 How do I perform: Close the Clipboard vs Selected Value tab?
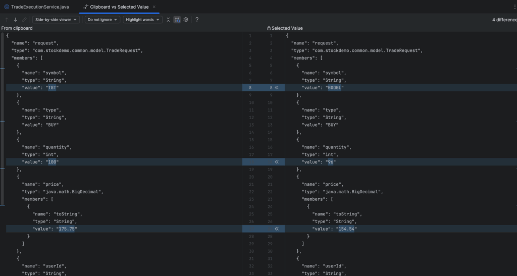(x=154, y=7)
